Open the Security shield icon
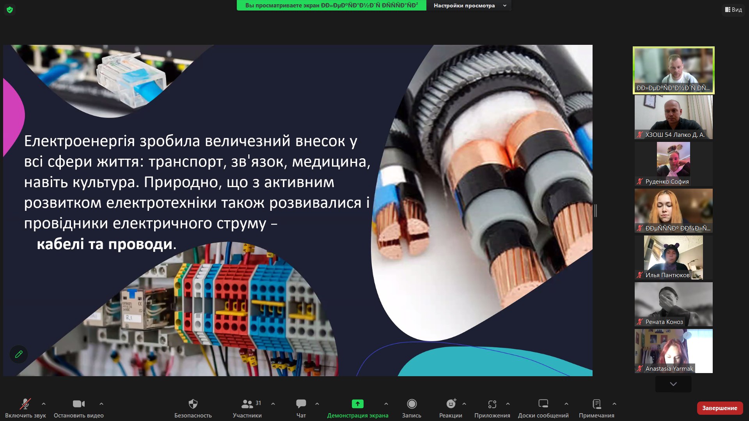 pyautogui.click(x=193, y=404)
